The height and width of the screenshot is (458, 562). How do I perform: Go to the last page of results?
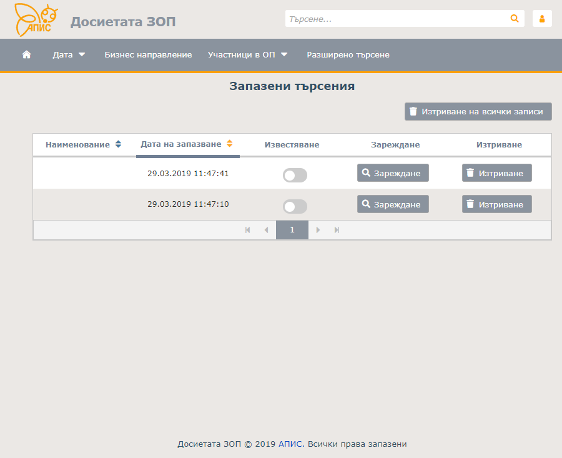(337, 230)
